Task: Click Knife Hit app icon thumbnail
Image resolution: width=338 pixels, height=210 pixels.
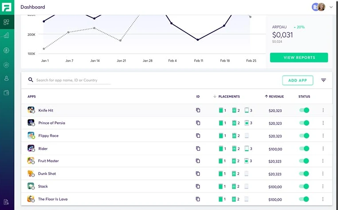Action: pyautogui.click(x=31, y=110)
